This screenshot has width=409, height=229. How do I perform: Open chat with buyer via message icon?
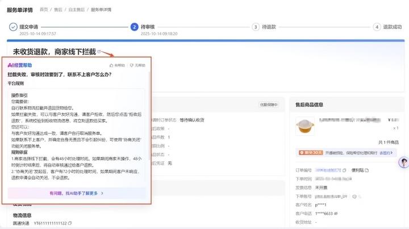pyautogui.click(x=354, y=196)
